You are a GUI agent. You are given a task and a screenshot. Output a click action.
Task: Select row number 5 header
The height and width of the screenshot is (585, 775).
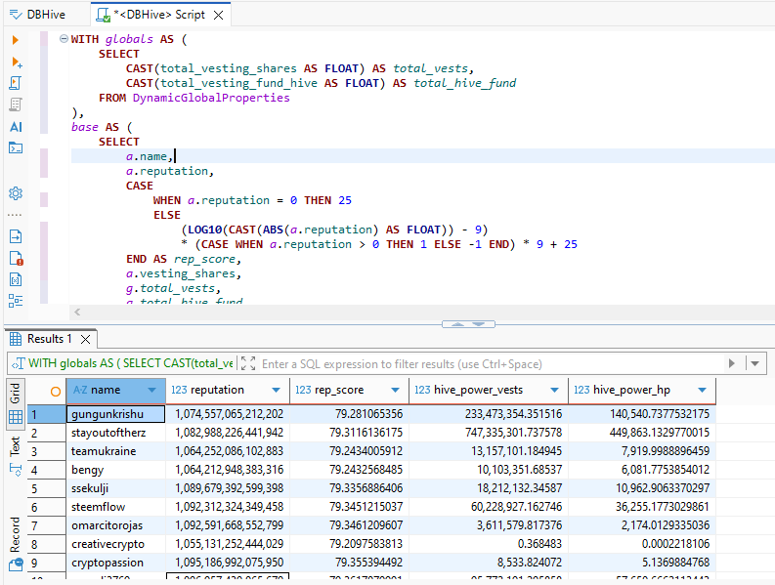click(47, 488)
